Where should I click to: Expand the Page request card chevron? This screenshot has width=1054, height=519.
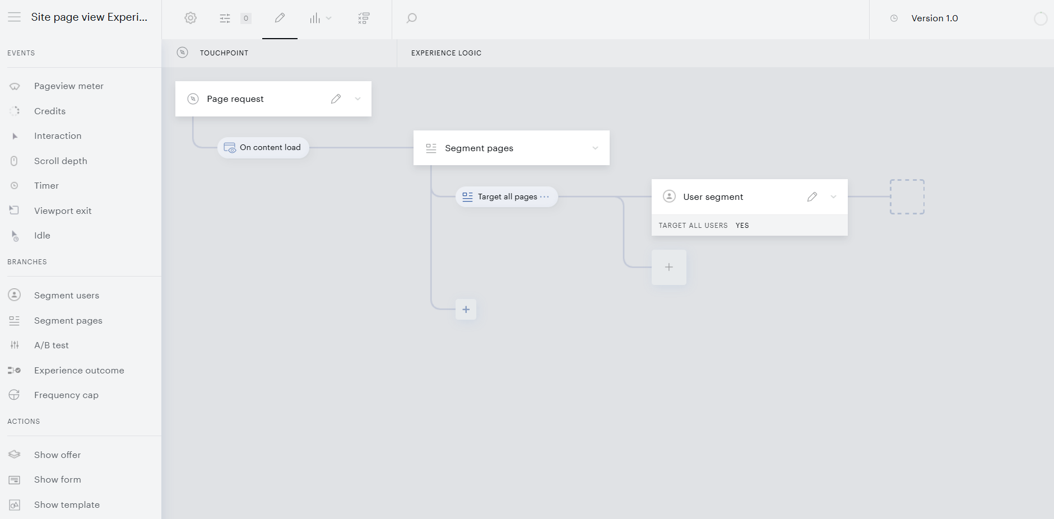[x=357, y=99]
